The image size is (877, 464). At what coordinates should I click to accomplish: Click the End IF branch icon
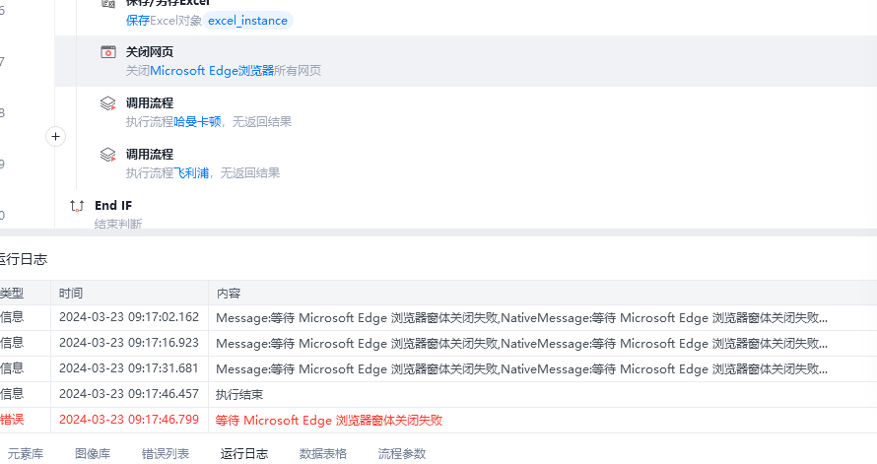click(x=77, y=206)
